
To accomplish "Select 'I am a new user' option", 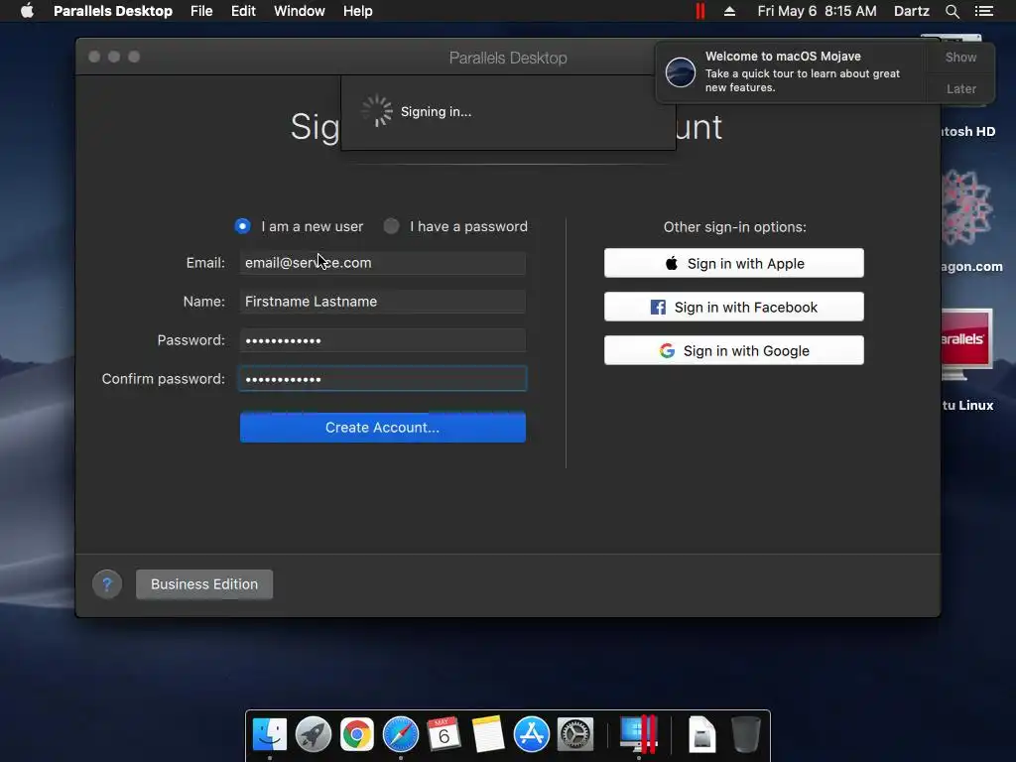I will pyautogui.click(x=299, y=226).
